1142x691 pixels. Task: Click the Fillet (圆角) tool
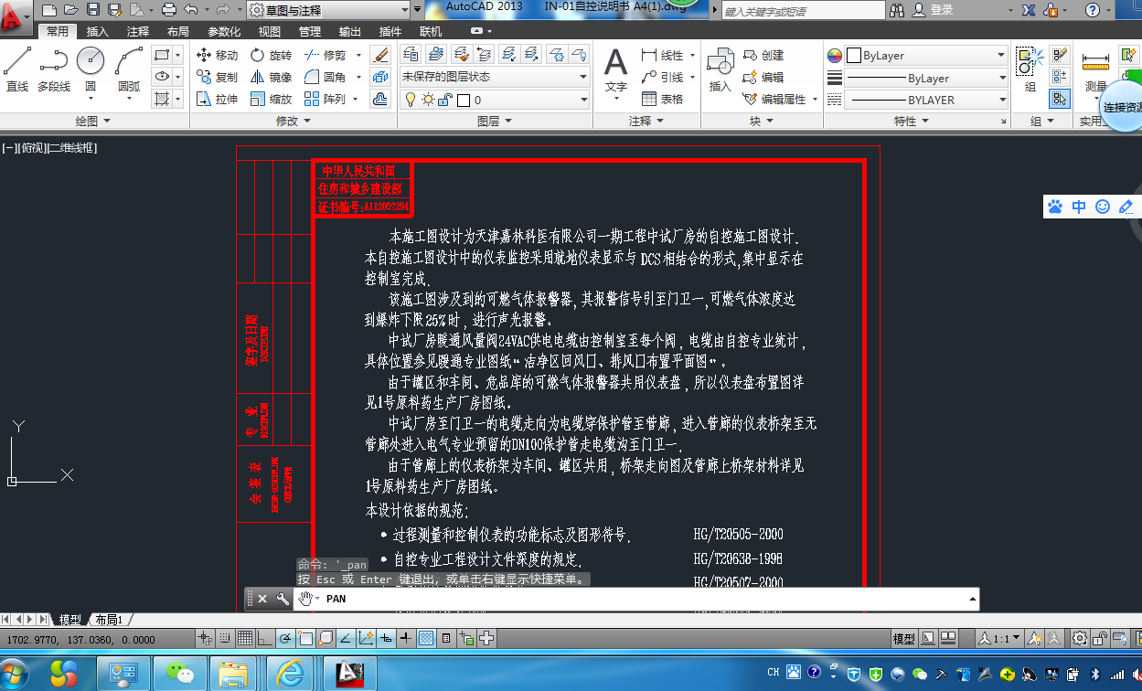click(326, 77)
